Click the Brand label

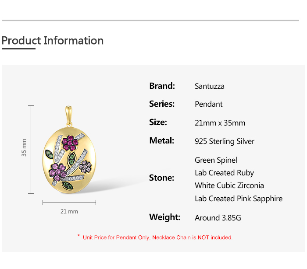[x=162, y=86]
